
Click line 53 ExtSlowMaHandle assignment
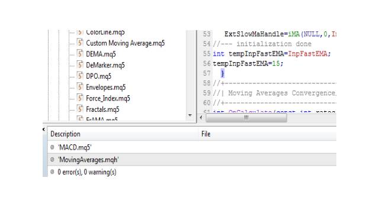pyautogui.click(x=280, y=34)
